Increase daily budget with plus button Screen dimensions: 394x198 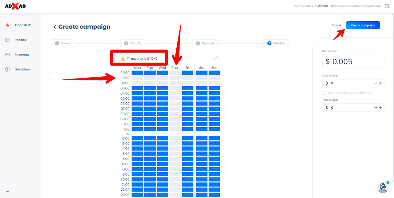(380, 83)
